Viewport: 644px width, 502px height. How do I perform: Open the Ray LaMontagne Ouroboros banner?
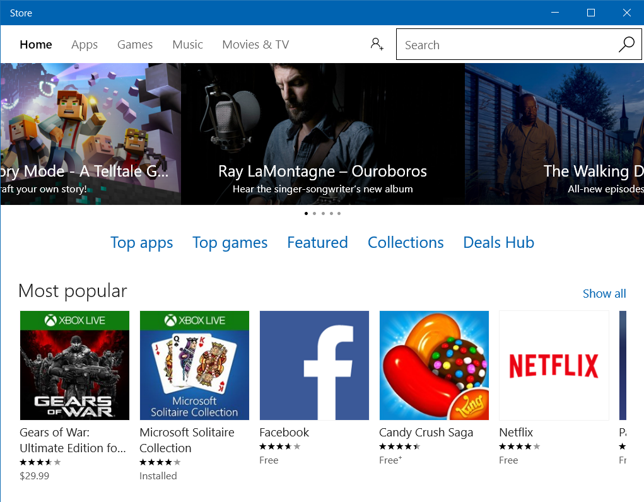323,134
